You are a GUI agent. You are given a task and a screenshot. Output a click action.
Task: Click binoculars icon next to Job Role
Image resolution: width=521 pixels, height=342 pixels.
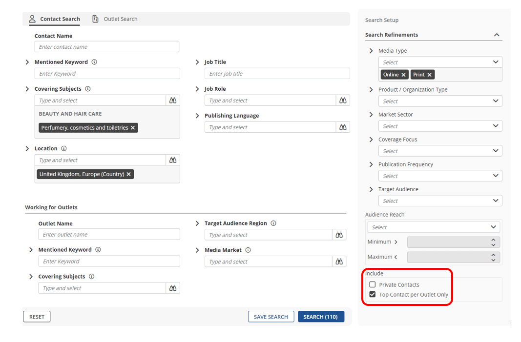tap(343, 101)
